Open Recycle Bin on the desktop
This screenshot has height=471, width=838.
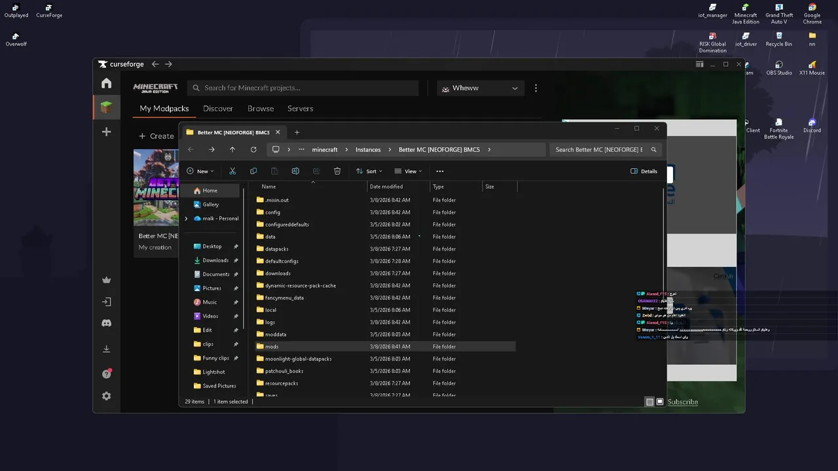[x=779, y=39]
